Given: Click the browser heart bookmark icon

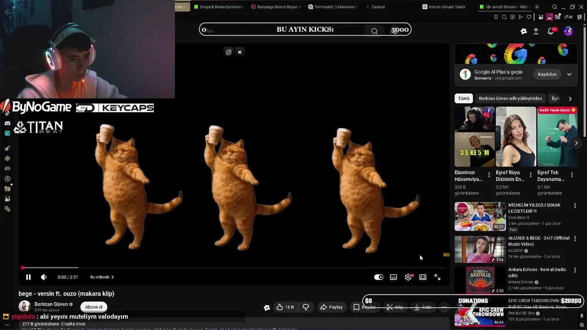Looking at the screenshot, I should tap(529, 17).
